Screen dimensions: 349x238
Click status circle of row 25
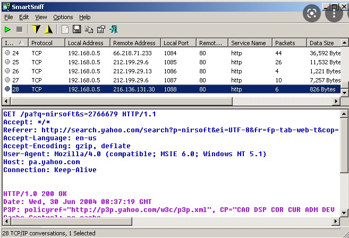pos(7,62)
